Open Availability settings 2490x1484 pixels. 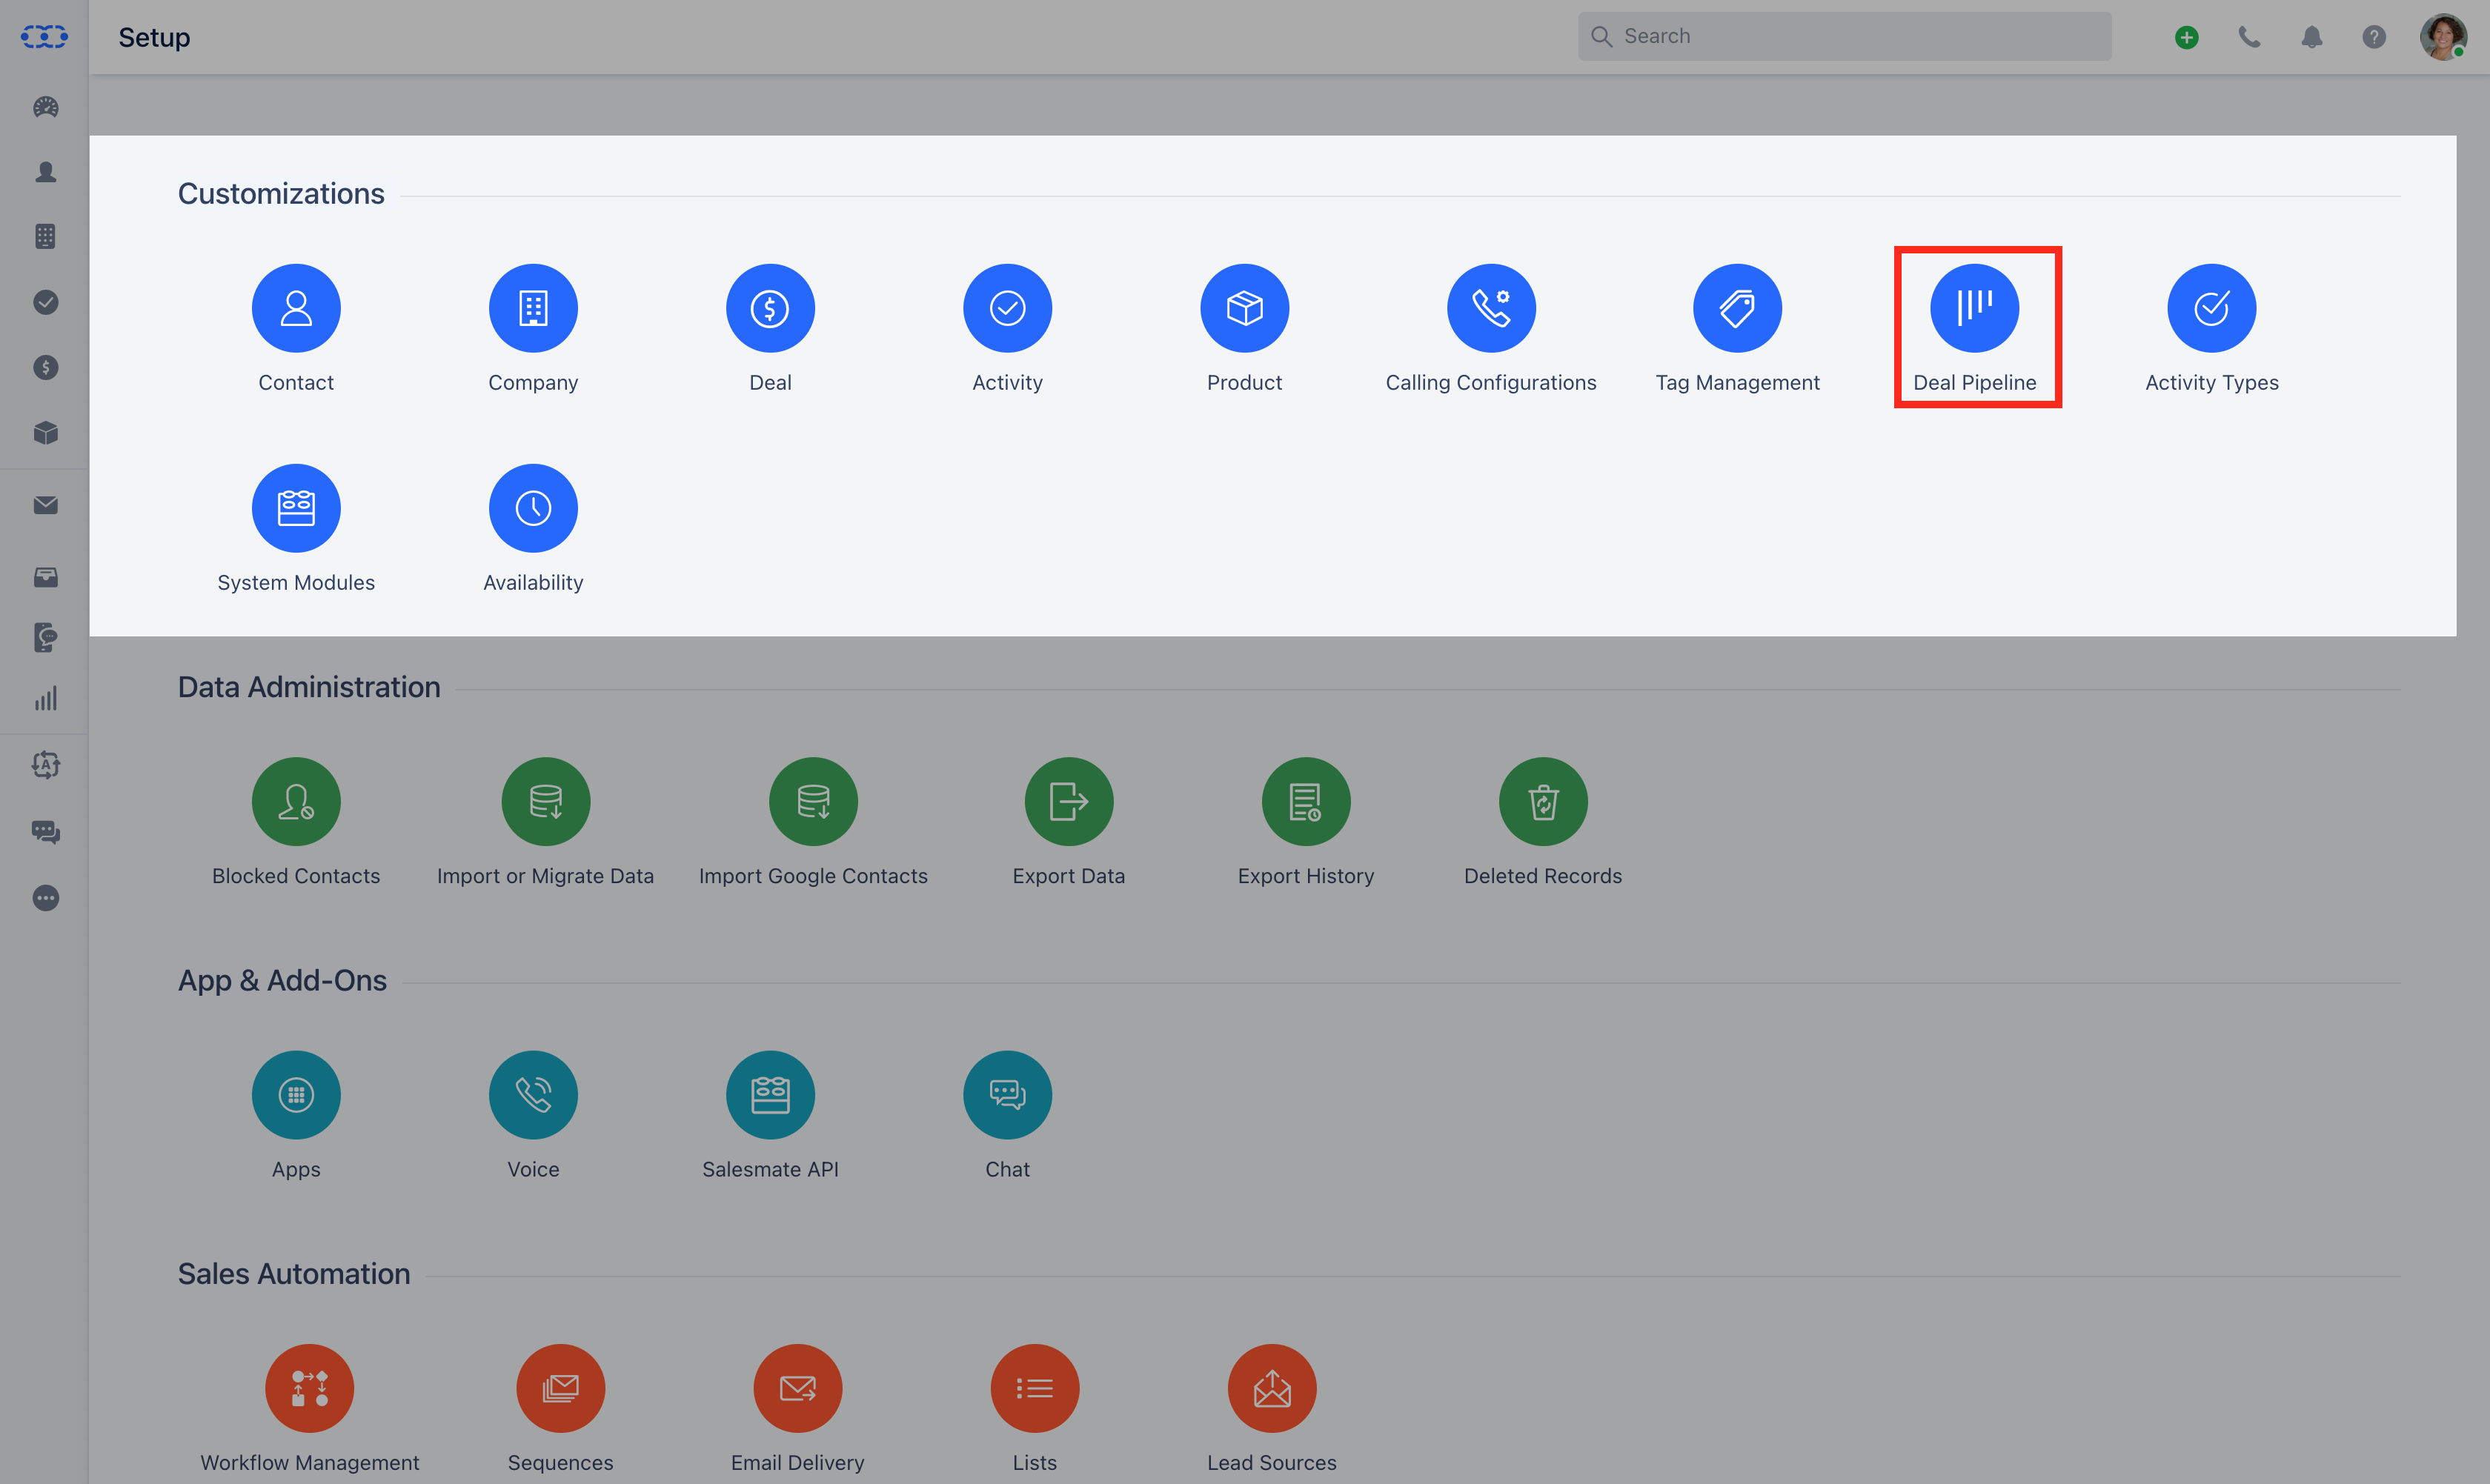click(x=533, y=508)
